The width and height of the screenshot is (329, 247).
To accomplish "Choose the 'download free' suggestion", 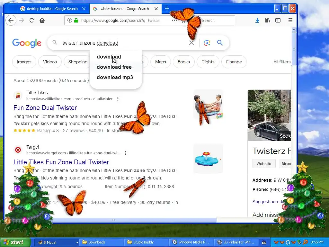I will click(114, 67).
